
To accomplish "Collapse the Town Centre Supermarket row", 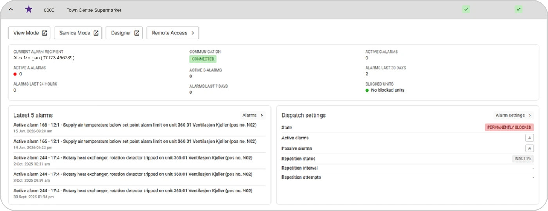I will pyautogui.click(x=11, y=9).
